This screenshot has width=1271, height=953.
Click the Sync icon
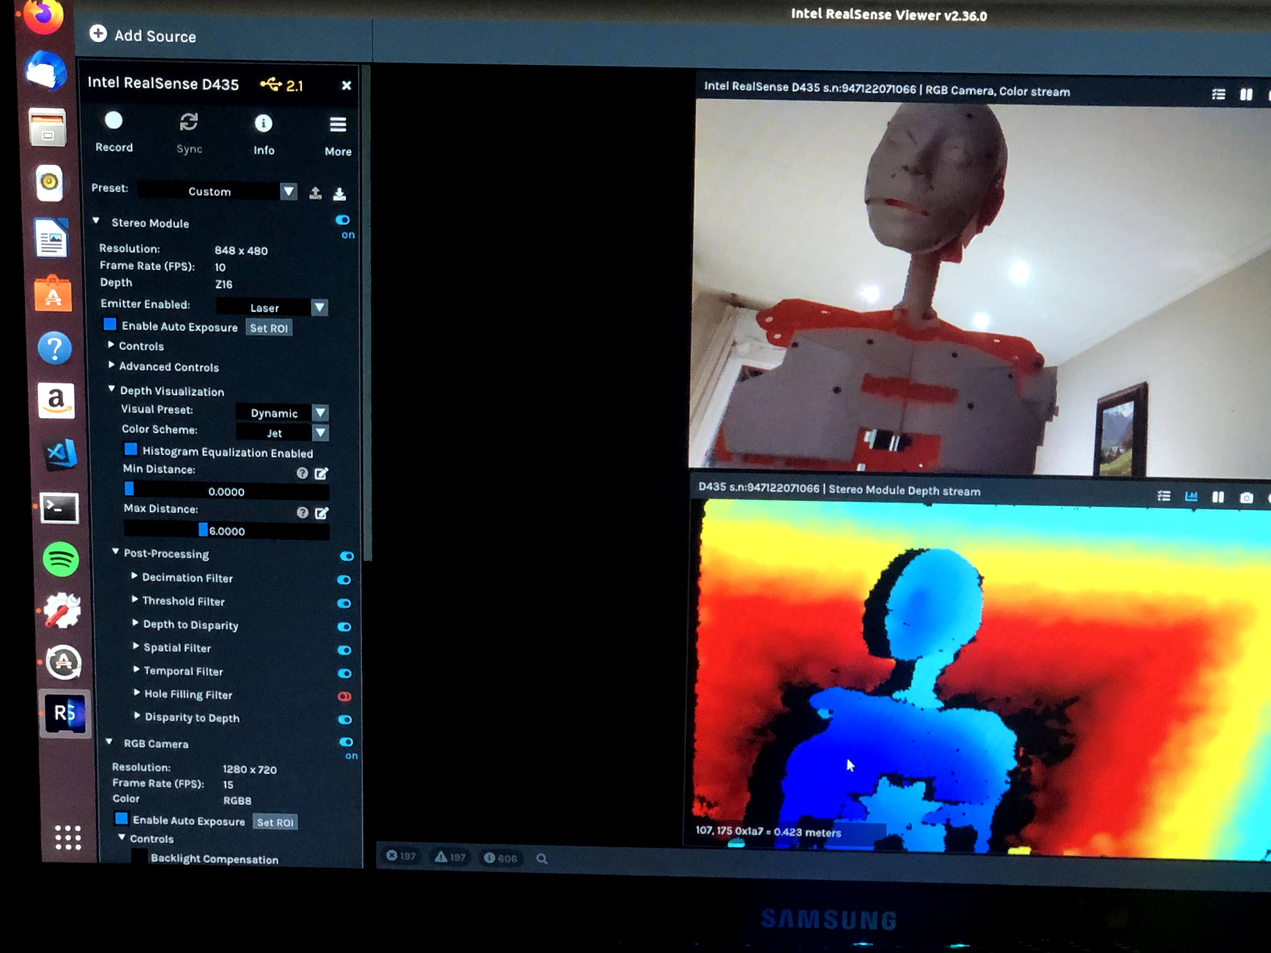coord(189,122)
